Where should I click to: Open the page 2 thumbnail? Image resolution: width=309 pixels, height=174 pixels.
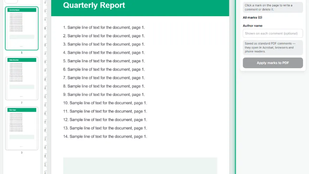22,78
